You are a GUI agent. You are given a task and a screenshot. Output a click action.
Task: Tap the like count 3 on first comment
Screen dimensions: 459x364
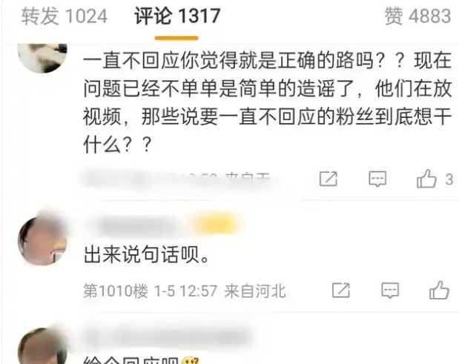pyautogui.click(x=449, y=179)
